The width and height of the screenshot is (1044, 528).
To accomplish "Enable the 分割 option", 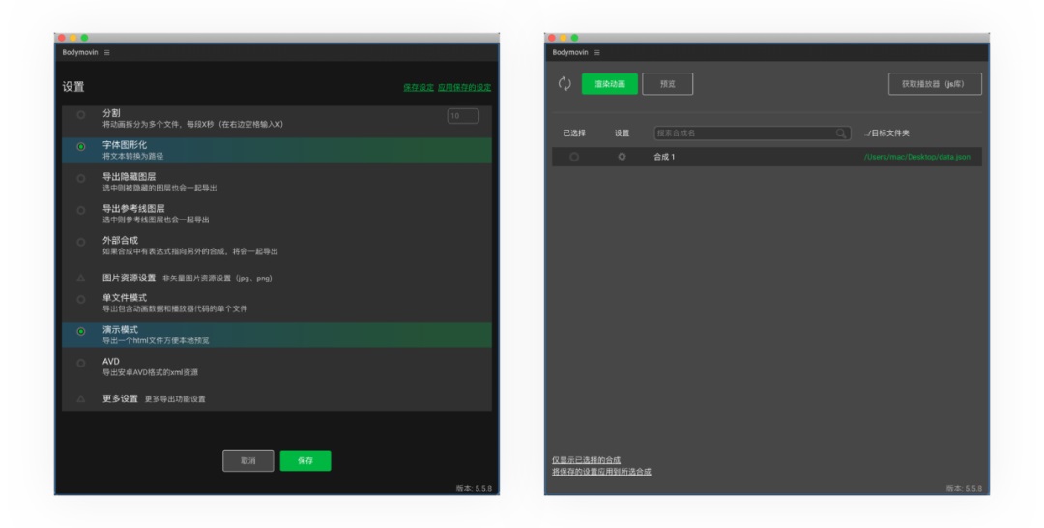I will (81, 114).
